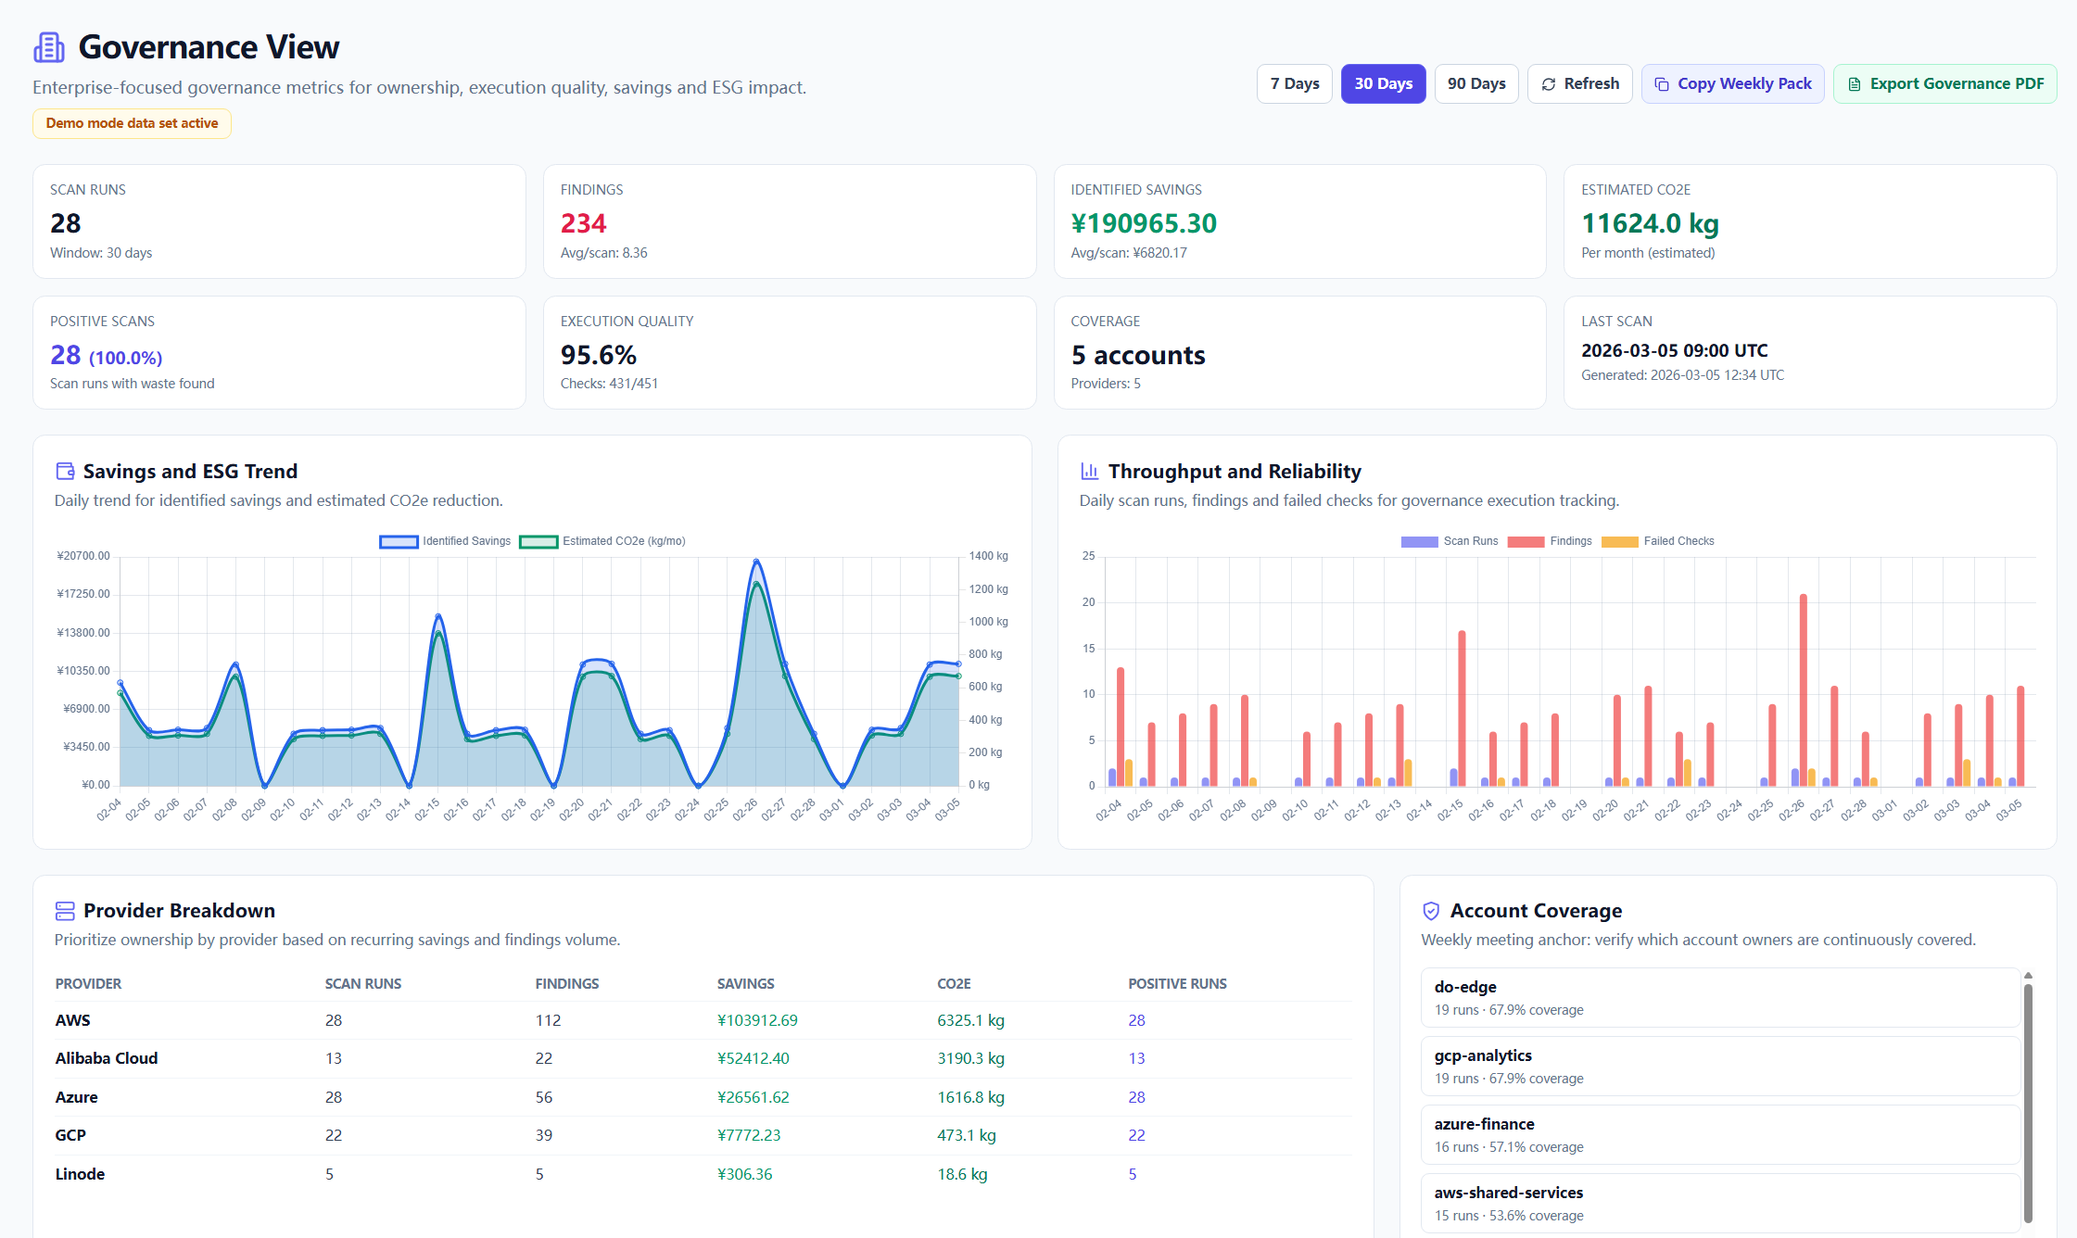
Task: Click the Governance View building icon
Action: pyautogui.click(x=49, y=47)
